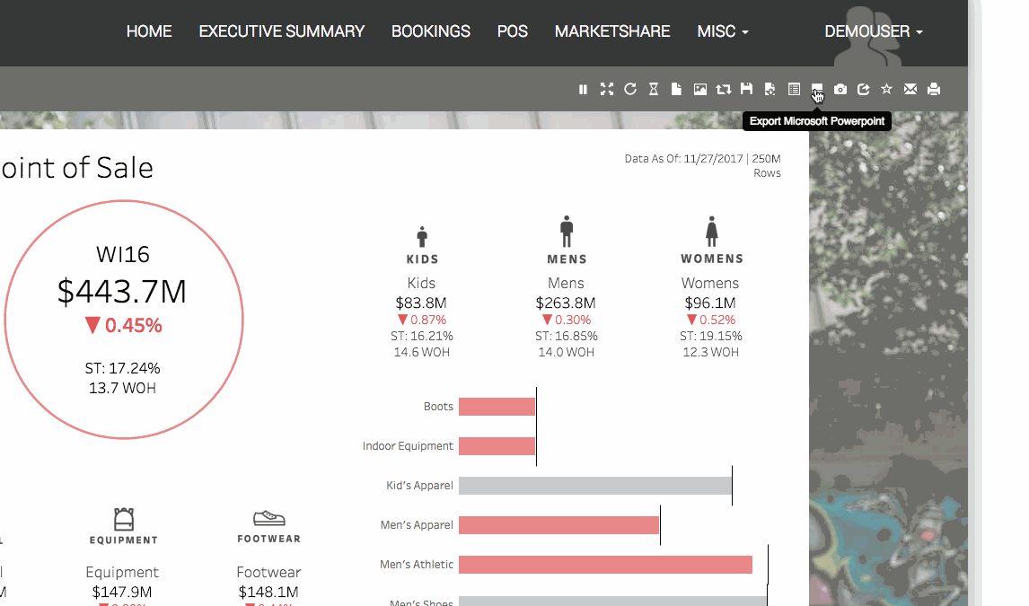The image size is (1029, 606).
Task: Enter fullscreen with the expand arrows icon
Action: [x=607, y=89]
